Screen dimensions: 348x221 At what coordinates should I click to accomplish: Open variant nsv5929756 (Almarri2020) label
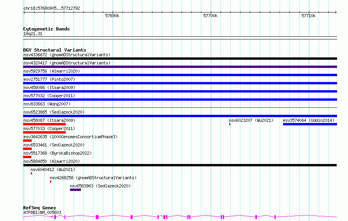pyautogui.click(x=52, y=71)
